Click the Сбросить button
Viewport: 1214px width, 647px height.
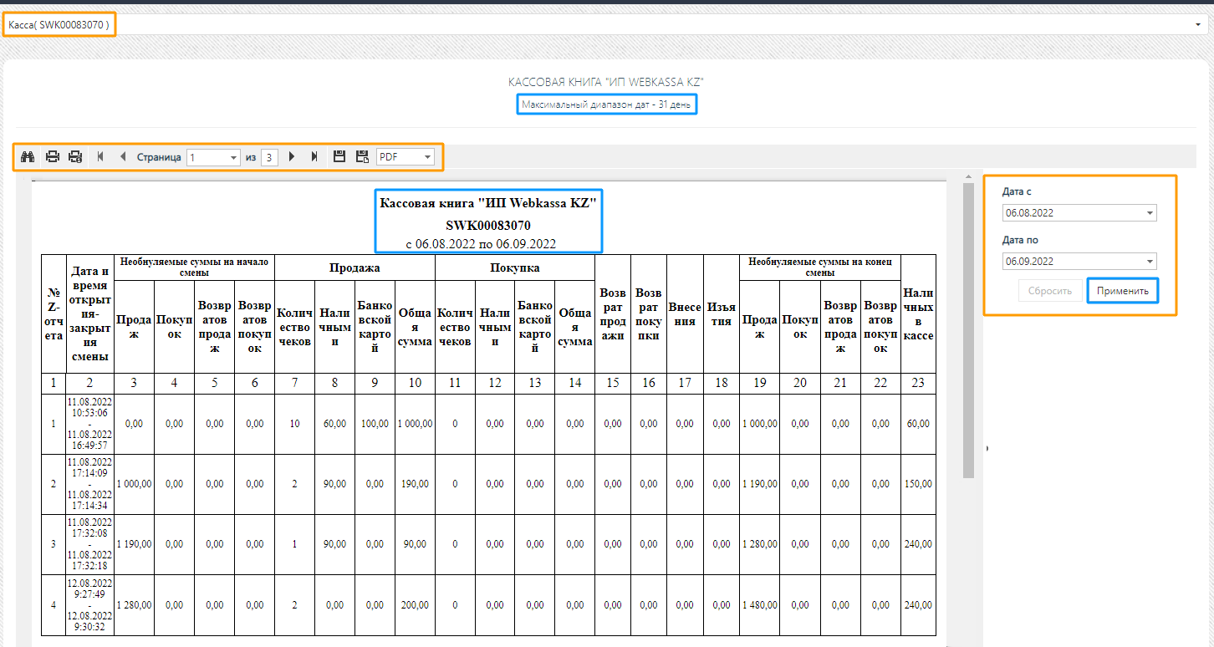[x=1050, y=291]
